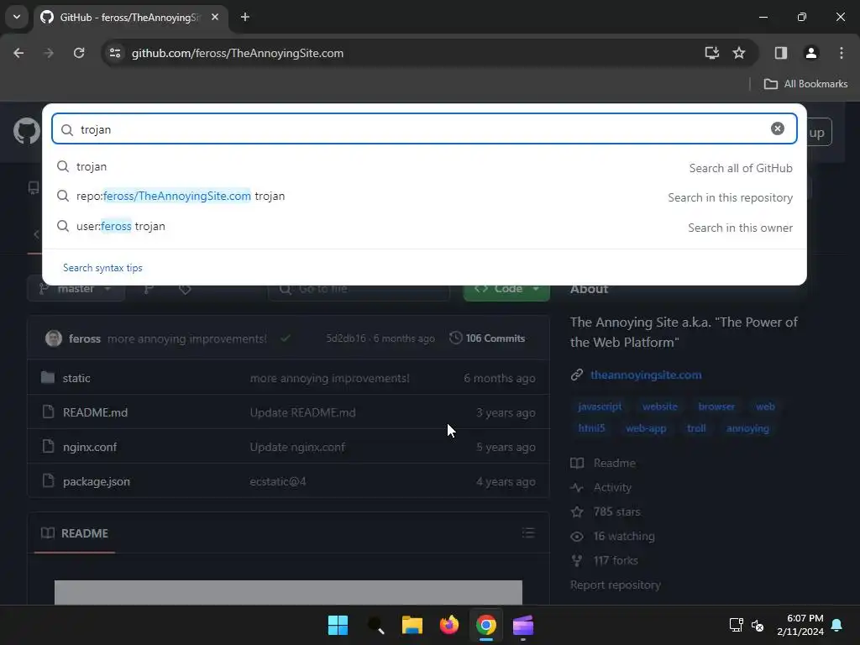860x645 pixels.
Task: View site information icon in address bar
Action: pos(115,53)
